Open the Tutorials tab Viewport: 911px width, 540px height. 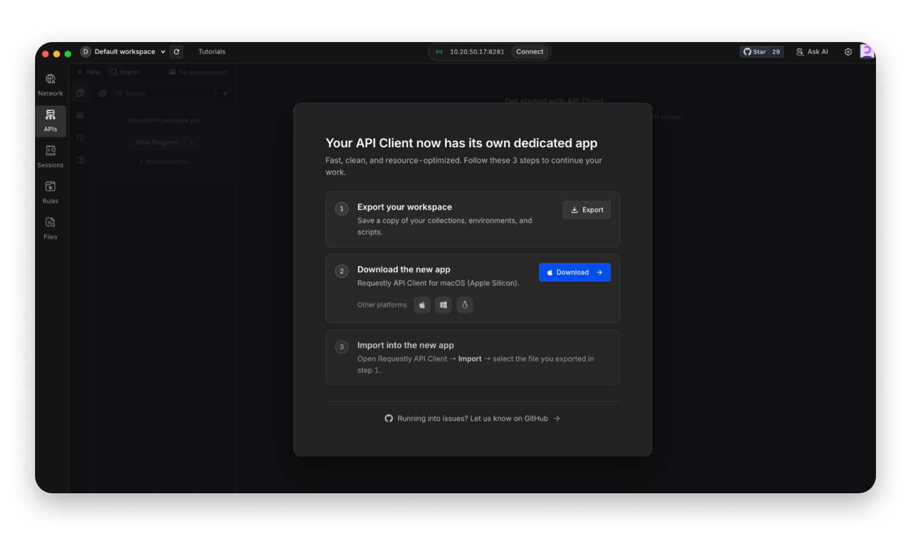211,51
